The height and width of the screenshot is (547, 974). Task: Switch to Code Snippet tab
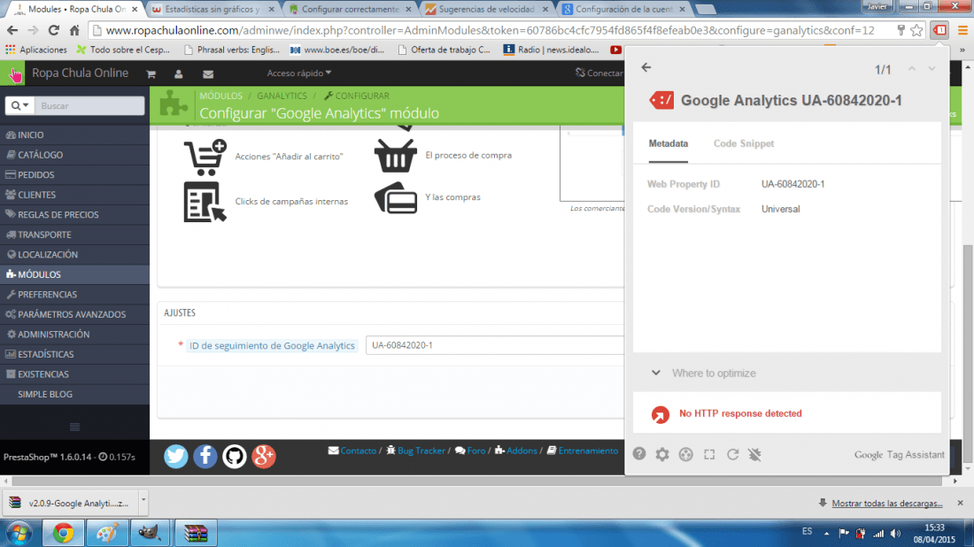click(744, 143)
